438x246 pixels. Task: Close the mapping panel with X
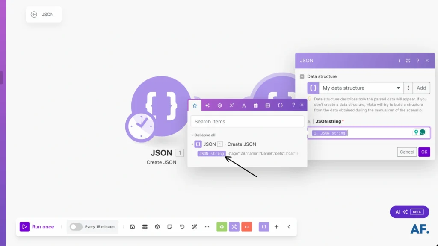302,105
